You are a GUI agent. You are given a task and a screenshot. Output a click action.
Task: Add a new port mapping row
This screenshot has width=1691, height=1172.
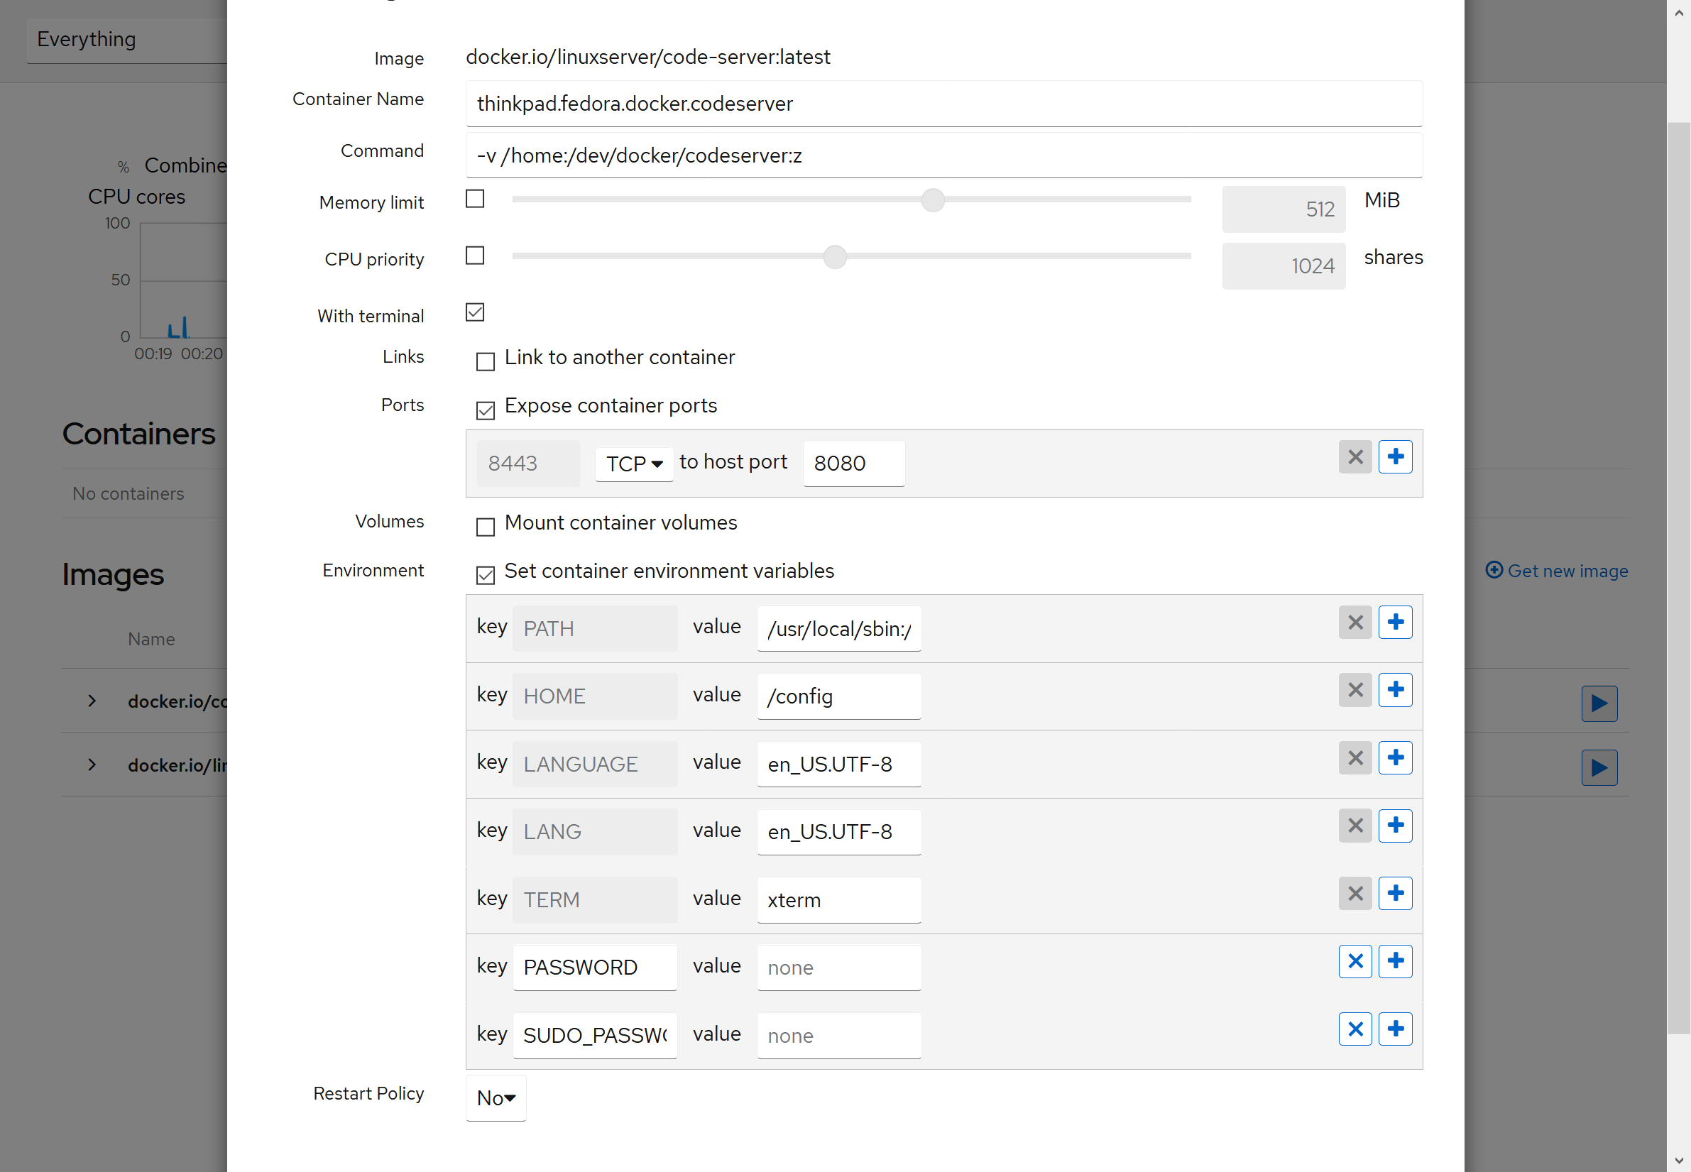coord(1395,456)
